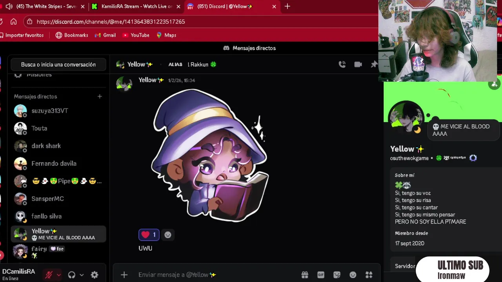
Task: Mute the White Stripes tab audio icon
Action: tap(9, 6)
